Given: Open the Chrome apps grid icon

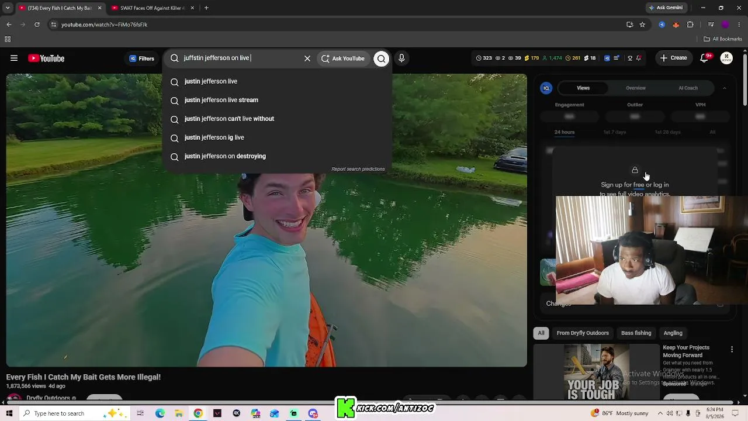Looking at the screenshot, I should (8, 39).
